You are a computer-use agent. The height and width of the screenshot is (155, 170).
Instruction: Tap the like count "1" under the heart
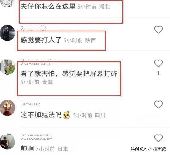158,73
